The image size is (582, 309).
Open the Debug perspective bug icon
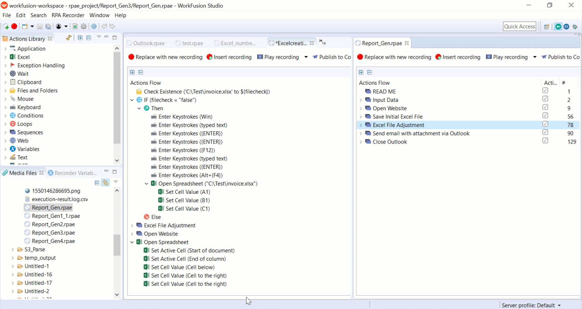click(x=575, y=27)
